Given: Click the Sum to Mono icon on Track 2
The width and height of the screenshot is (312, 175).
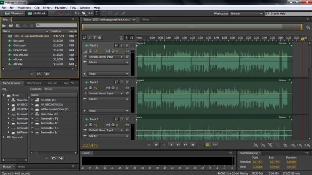Looking at the screenshot, I should pyautogui.click(x=127, y=88).
